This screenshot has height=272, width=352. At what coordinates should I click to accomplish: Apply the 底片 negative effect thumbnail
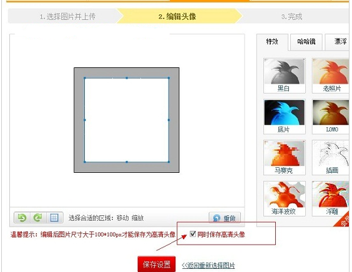click(x=285, y=117)
